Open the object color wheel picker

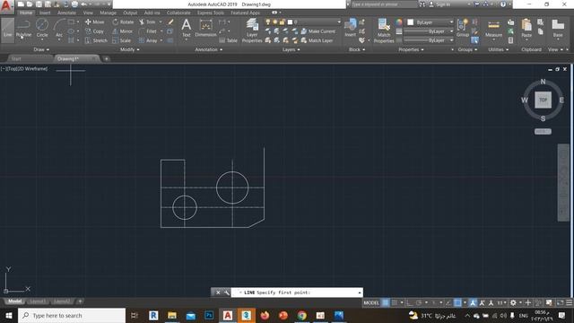[398, 22]
